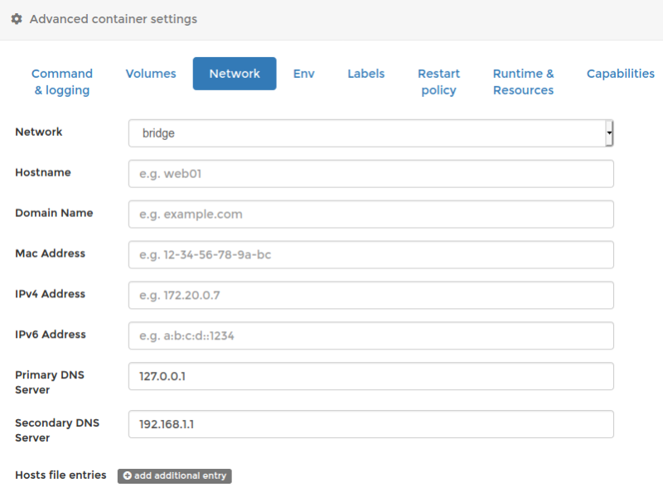Select the Mac Address text box
This screenshot has height=492, width=663.
pyautogui.click(x=370, y=255)
